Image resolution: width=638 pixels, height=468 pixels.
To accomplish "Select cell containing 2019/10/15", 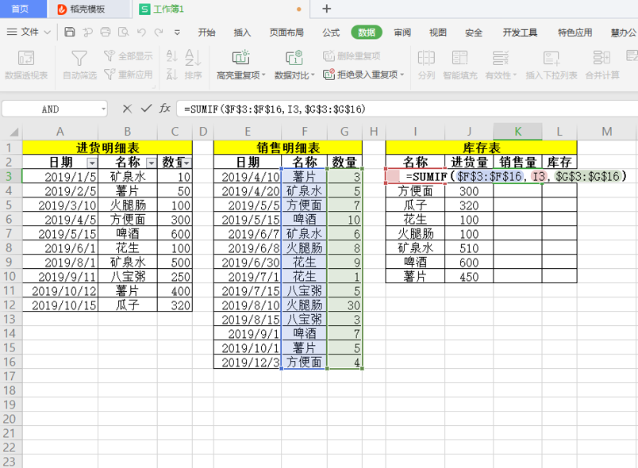I will [60, 305].
